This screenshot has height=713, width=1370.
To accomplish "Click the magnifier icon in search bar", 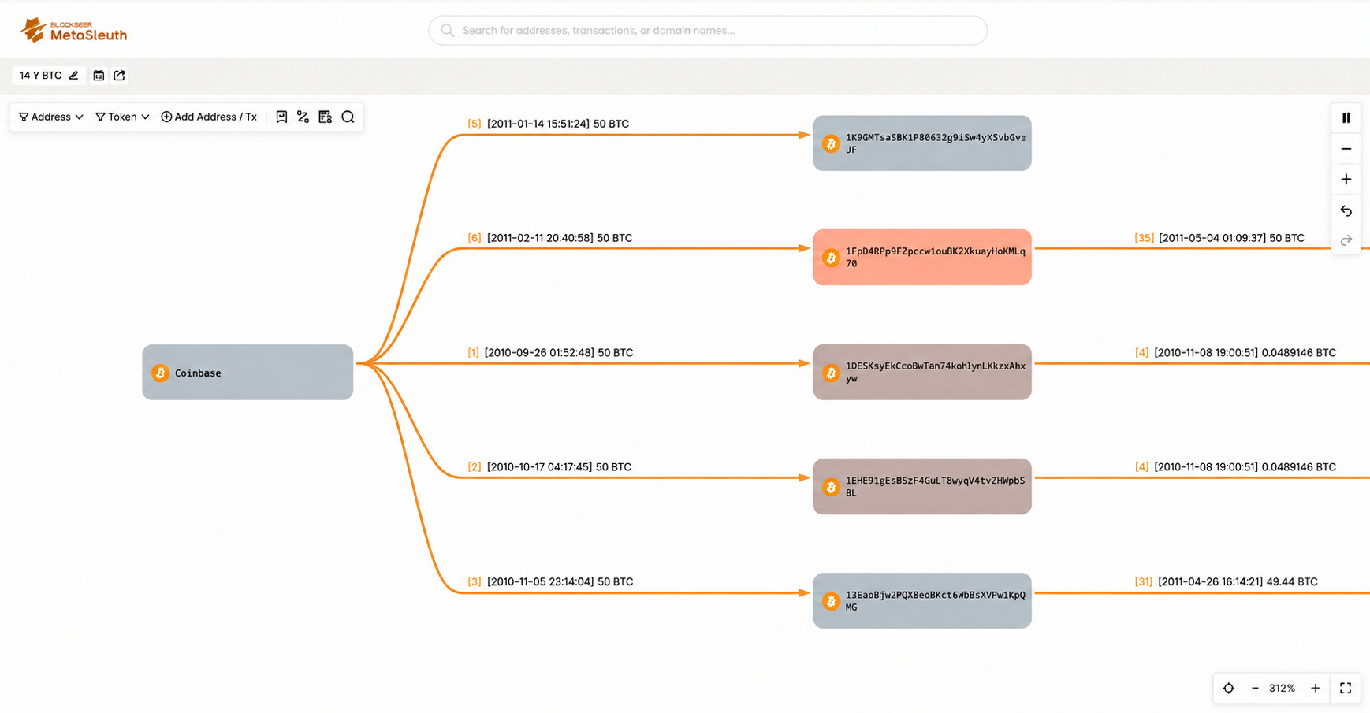I will click(x=448, y=30).
